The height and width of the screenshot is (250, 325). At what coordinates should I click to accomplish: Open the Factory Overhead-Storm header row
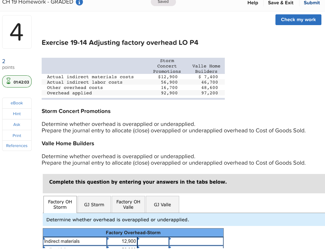[133, 232]
